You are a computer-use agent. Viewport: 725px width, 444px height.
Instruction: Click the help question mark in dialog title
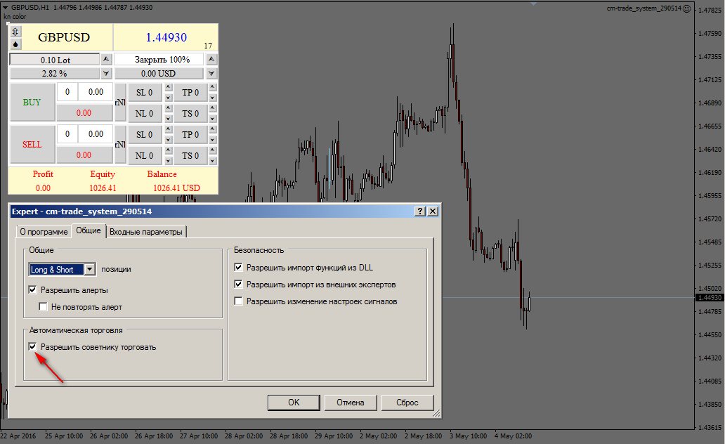[x=420, y=211]
